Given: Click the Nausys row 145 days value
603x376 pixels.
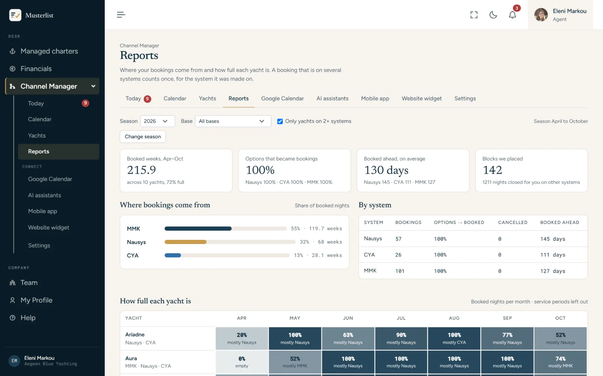Looking at the screenshot, I should click(x=553, y=239).
